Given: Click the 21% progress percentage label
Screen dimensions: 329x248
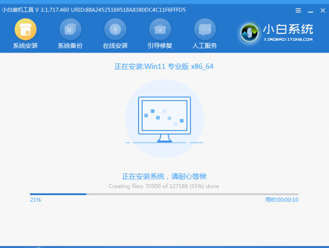Looking at the screenshot, I should pos(35,200).
